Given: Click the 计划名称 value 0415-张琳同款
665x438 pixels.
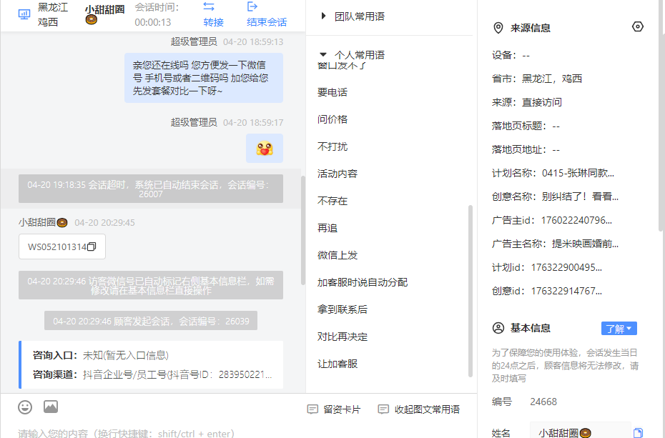Looking at the screenshot, I should point(578,173).
